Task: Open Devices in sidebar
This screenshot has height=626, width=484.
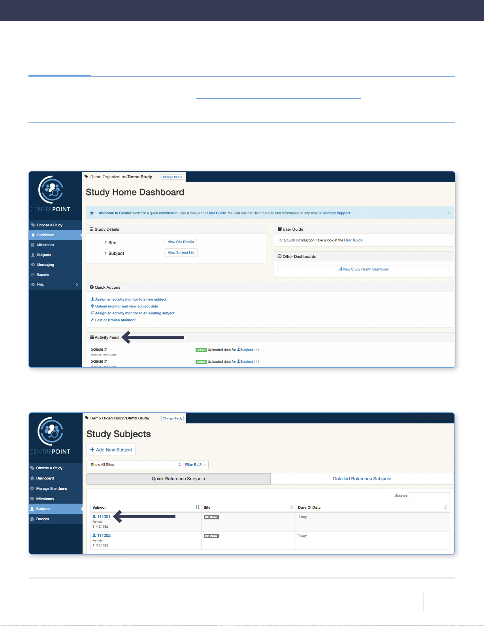Action: click(x=43, y=519)
